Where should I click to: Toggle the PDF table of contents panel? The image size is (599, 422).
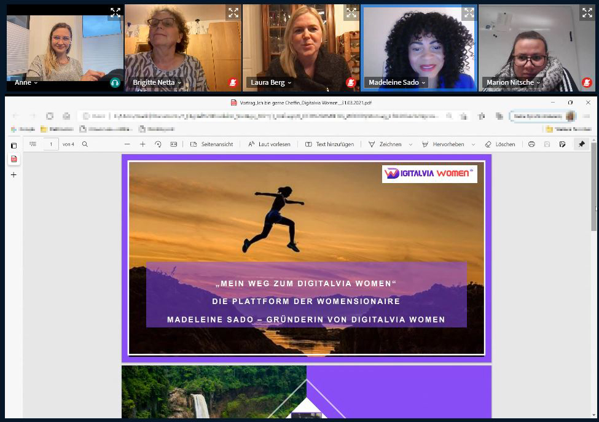point(33,144)
